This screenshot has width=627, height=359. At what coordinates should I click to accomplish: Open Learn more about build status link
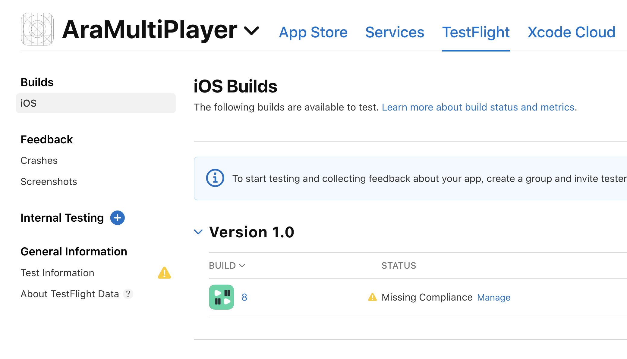[x=478, y=107]
